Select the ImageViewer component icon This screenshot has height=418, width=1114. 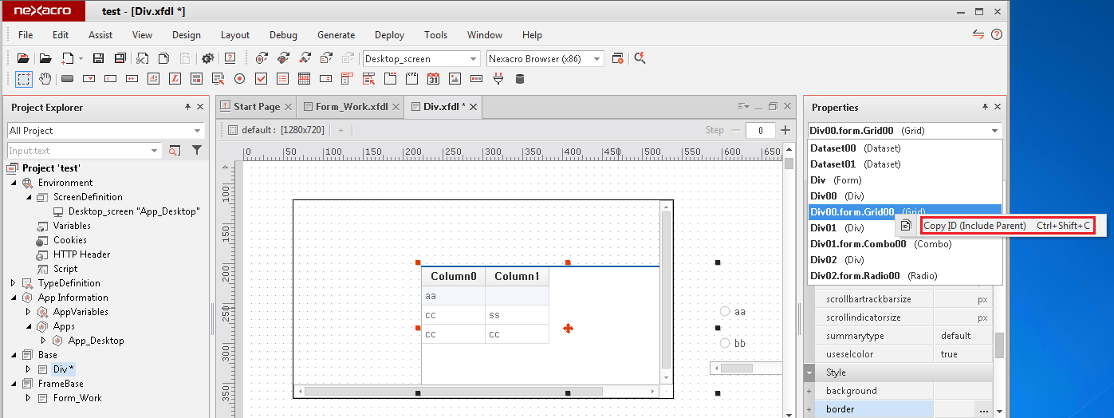point(455,78)
